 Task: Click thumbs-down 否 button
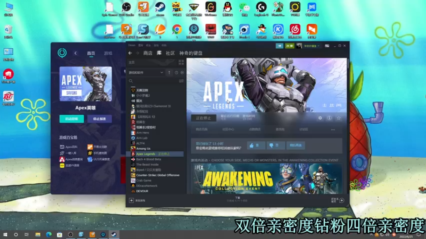coord(275,146)
